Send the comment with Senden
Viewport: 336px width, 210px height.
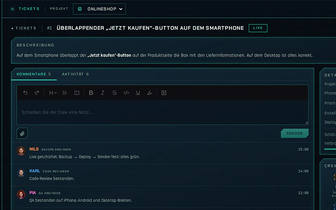[x=295, y=133]
